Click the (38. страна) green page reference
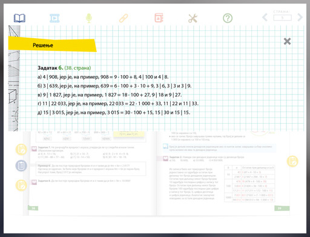Viewport: 310px width, 237px height. pos(77,68)
